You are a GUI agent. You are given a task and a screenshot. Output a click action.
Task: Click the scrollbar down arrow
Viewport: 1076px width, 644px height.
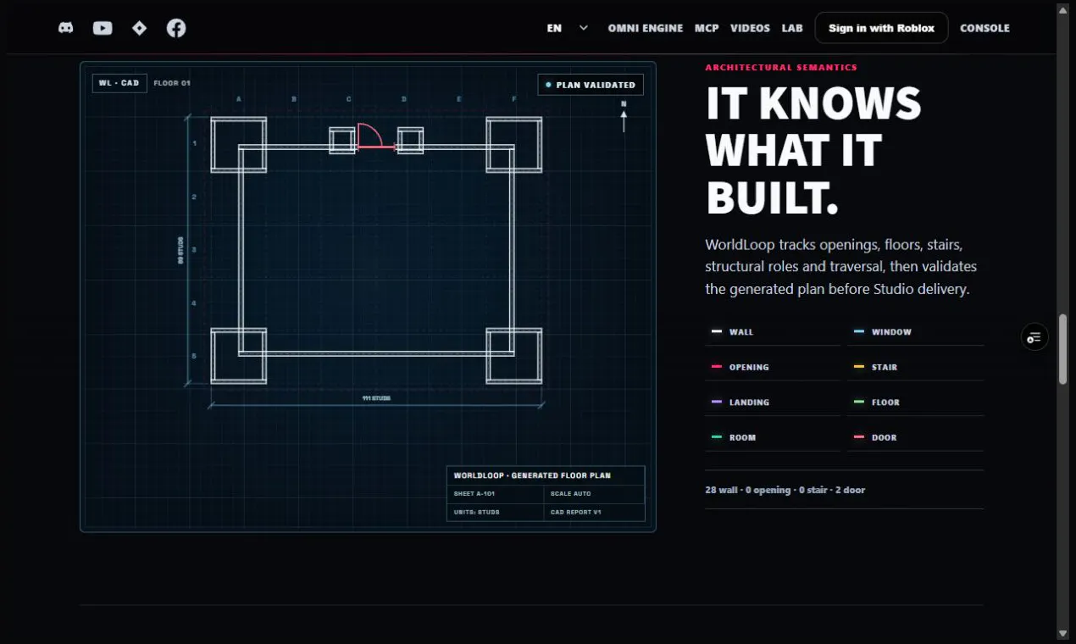[1062, 633]
